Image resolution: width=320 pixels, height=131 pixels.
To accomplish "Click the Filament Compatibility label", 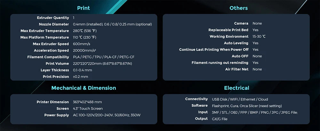I will click(x=48, y=57).
